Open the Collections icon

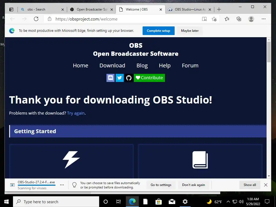click(x=239, y=19)
